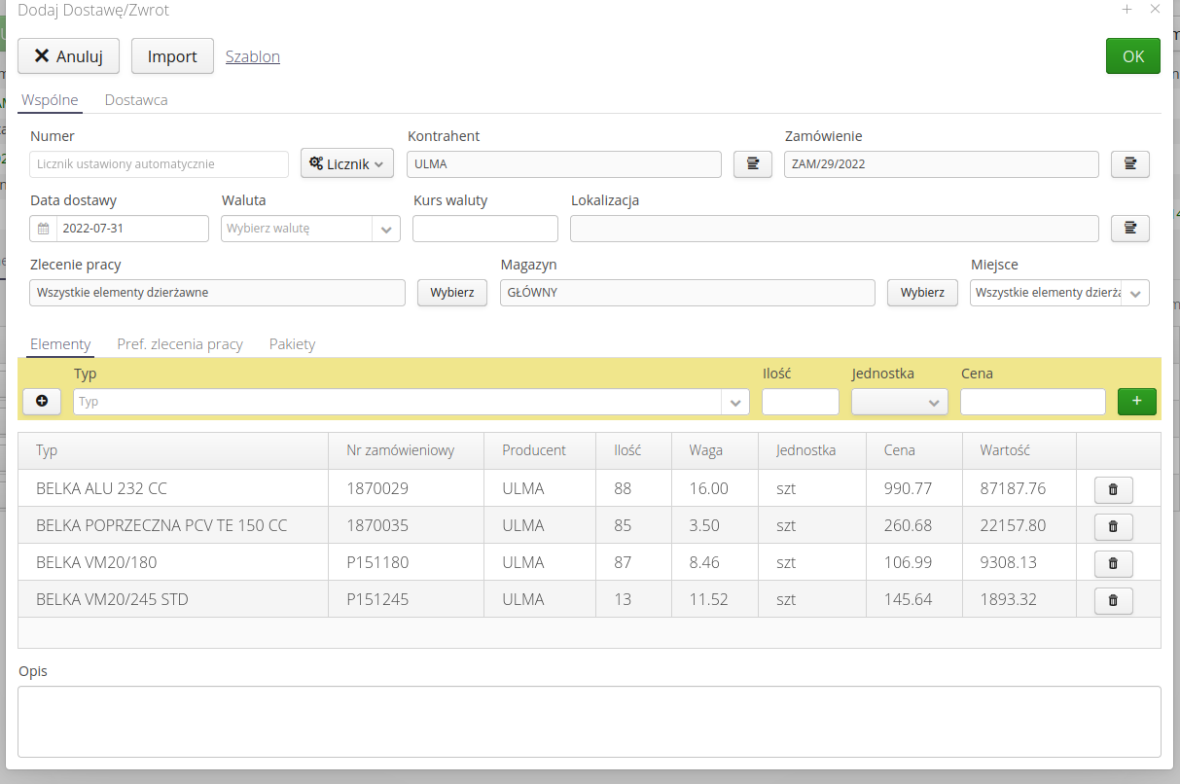Screen dimensions: 1180x784
Task: Open the Pakiety tab
Action: (292, 343)
